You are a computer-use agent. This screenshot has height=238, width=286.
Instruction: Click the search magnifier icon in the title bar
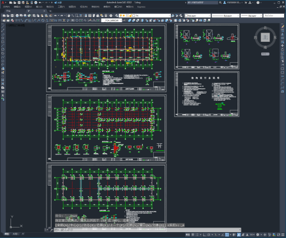[x=221, y=3]
